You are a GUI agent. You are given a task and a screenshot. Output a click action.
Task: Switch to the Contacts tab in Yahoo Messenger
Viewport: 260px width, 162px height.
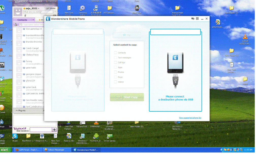click(x=22, y=20)
